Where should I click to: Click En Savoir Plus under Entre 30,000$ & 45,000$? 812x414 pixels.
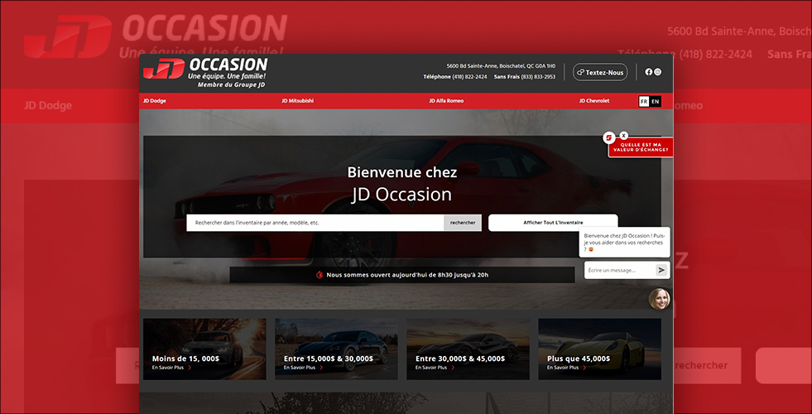point(435,368)
